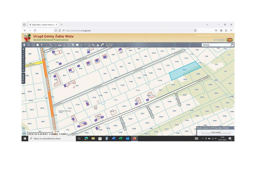Open the WYKAZ MPZP menu item
256x181 pixels.
[109, 45]
